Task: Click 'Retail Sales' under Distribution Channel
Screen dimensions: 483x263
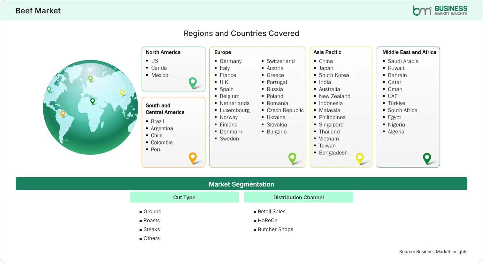Action: tap(272, 212)
